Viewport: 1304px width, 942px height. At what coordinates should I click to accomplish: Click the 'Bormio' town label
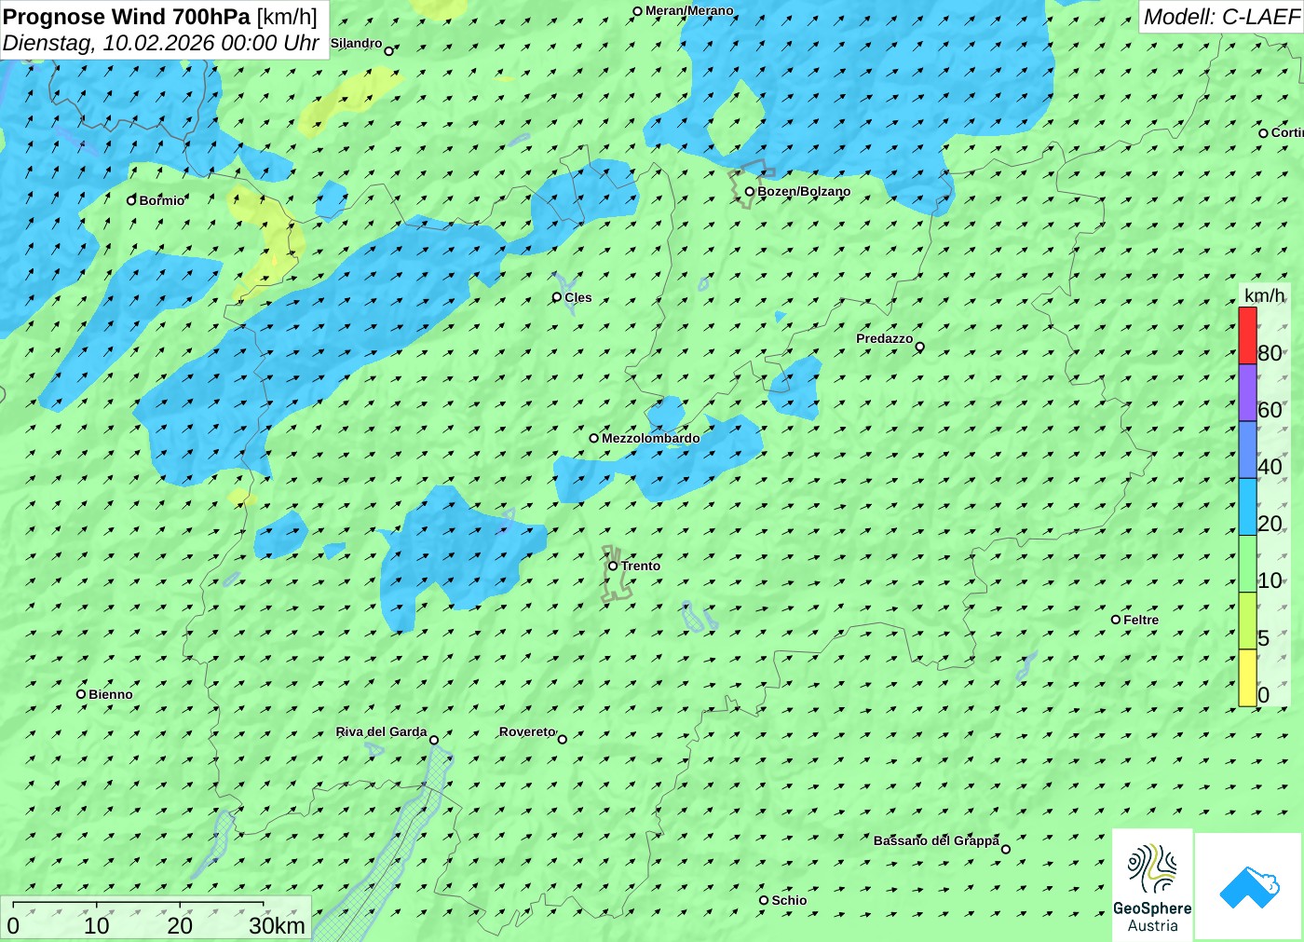[x=162, y=200]
